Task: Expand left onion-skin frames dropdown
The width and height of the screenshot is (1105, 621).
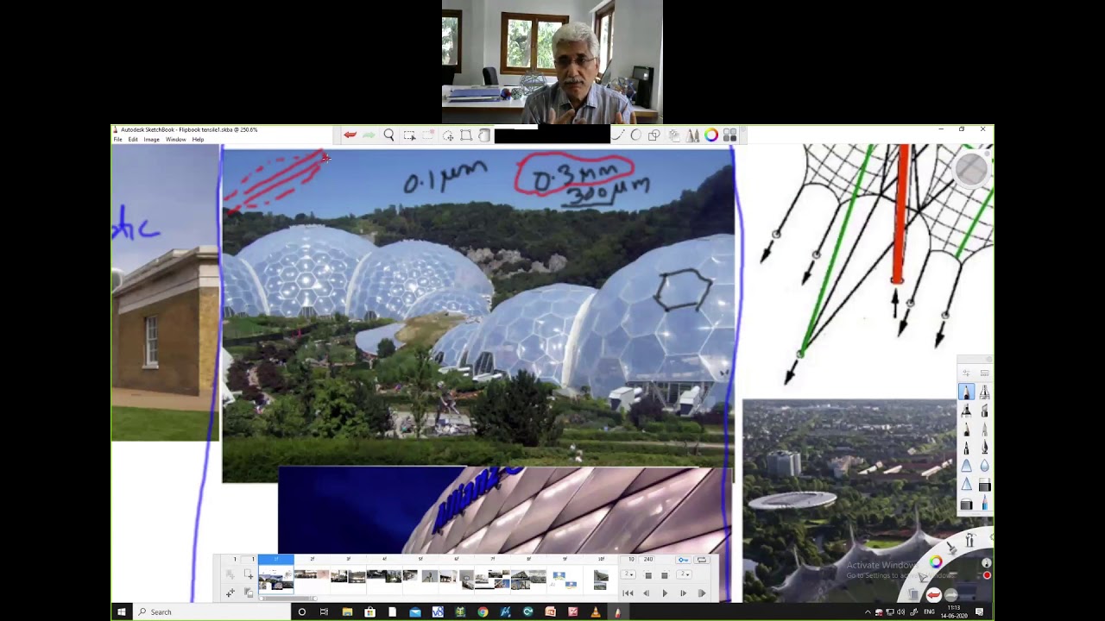Action: pos(628,574)
